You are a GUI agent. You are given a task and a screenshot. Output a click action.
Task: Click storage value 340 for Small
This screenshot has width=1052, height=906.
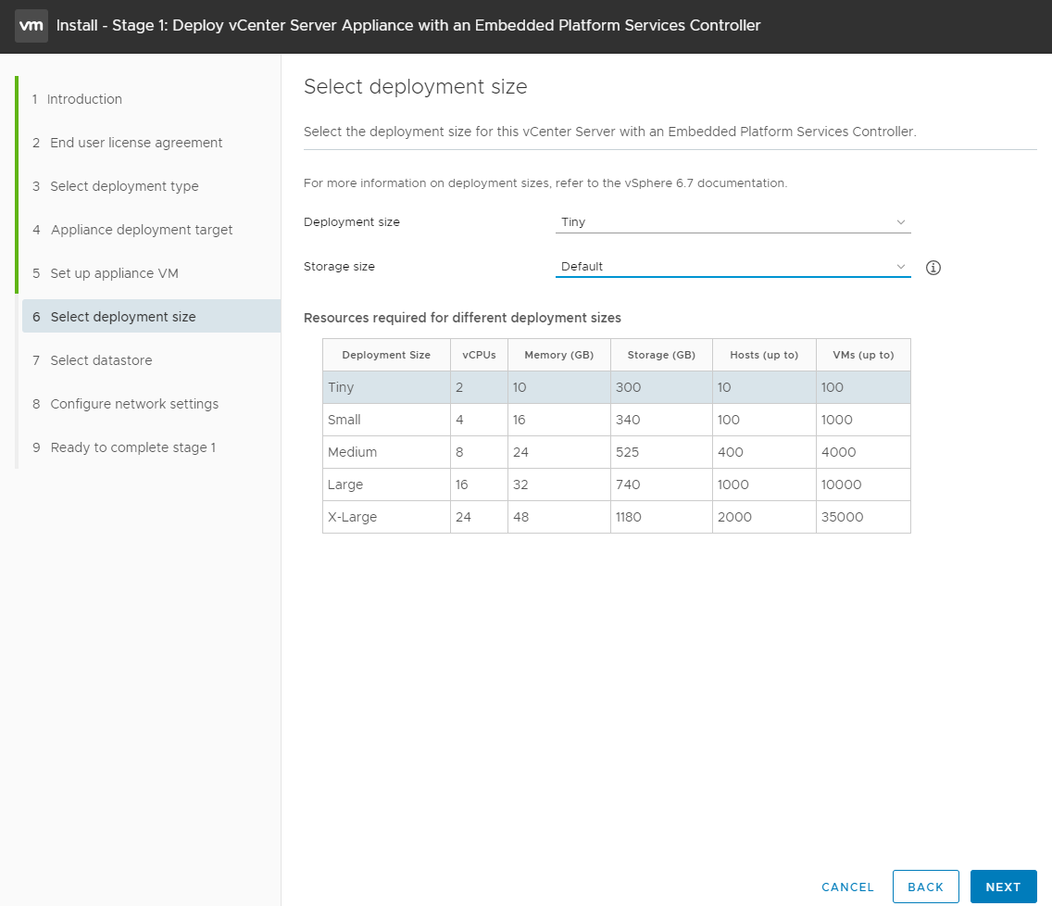tap(628, 421)
